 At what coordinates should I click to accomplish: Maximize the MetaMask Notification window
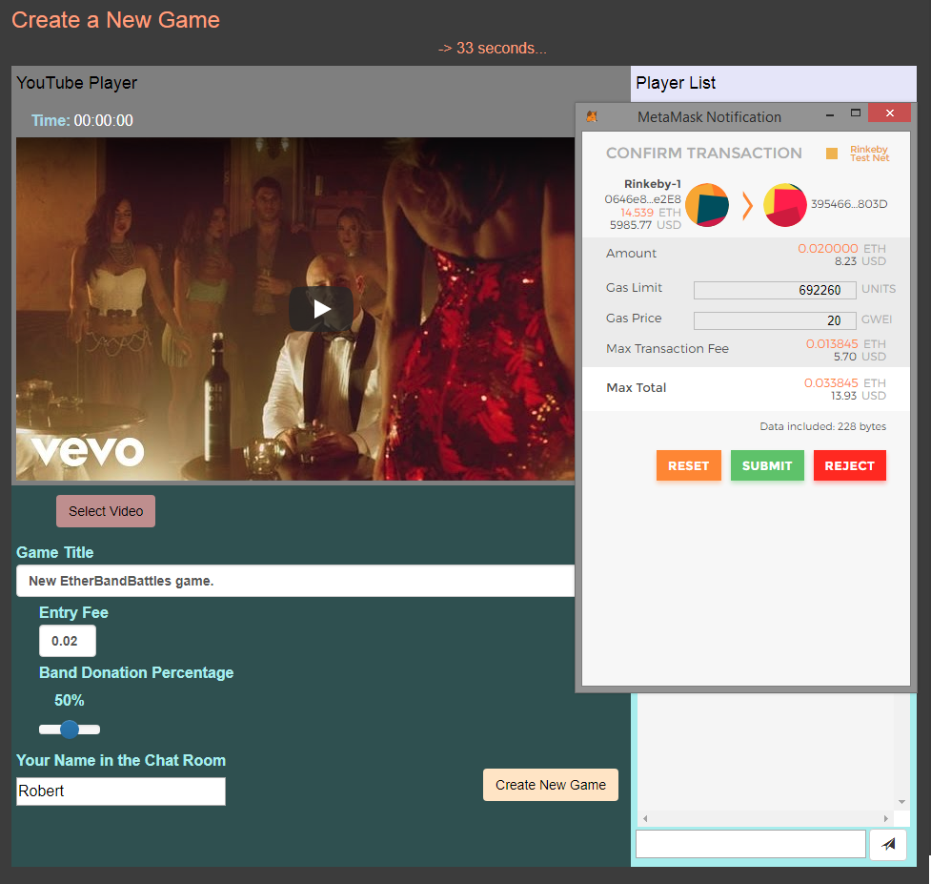(x=856, y=113)
